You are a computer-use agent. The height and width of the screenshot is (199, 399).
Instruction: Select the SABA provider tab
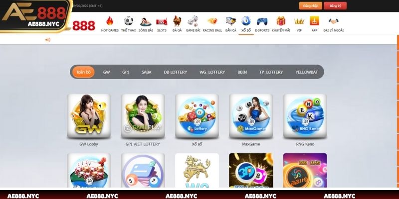pyautogui.click(x=146, y=72)
